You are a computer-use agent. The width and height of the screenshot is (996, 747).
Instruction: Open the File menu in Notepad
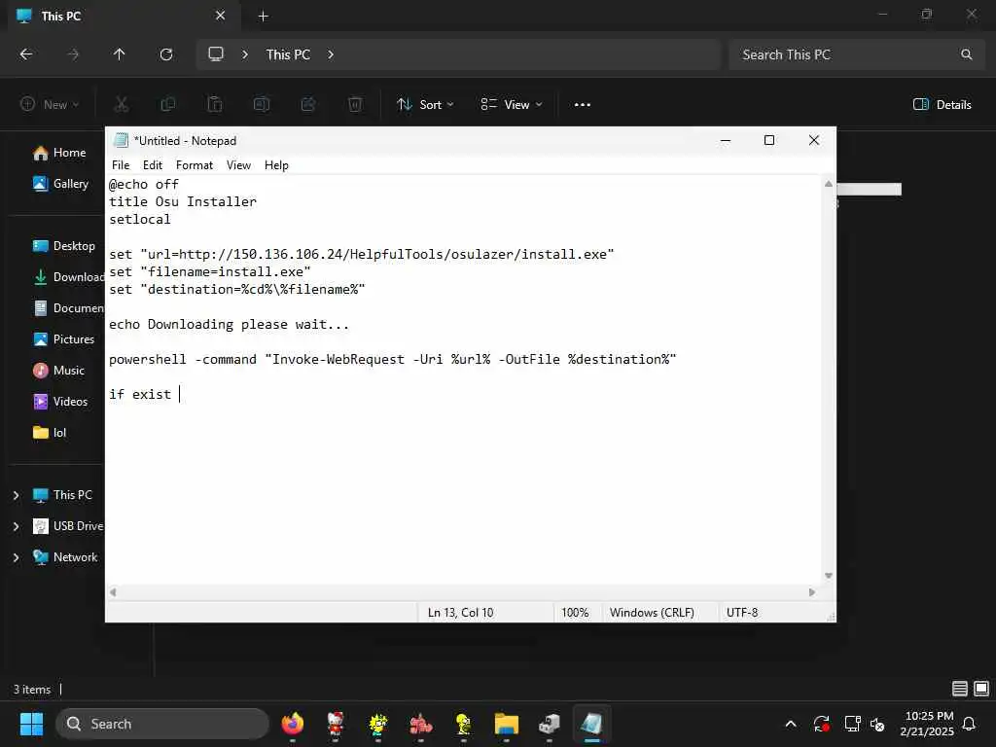tap(121, 165)
